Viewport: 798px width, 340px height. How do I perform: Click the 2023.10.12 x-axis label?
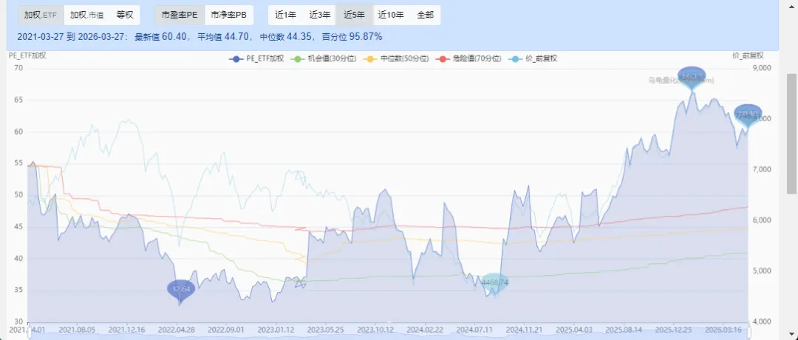tap(375, 330)
